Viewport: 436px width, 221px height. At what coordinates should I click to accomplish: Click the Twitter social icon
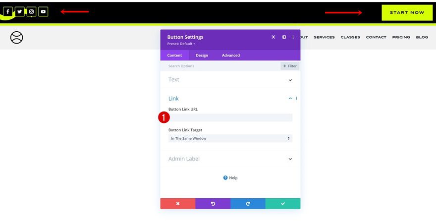(x=20, y=11)
